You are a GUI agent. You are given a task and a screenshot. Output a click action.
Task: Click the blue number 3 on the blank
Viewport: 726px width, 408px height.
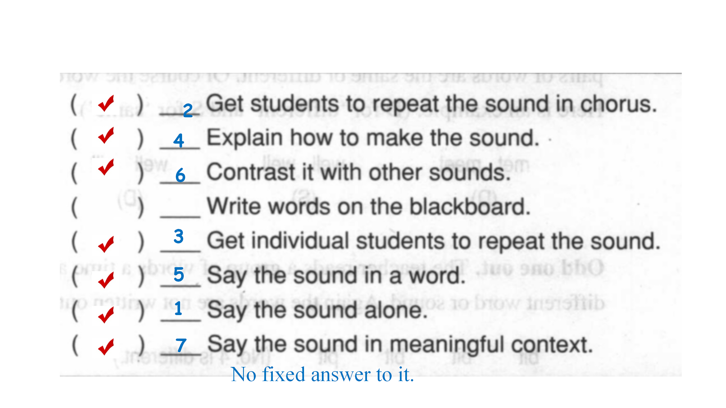[179, 236]
